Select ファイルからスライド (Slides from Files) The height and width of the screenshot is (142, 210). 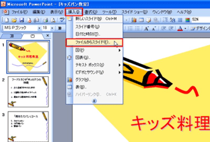tap(94, 43)
